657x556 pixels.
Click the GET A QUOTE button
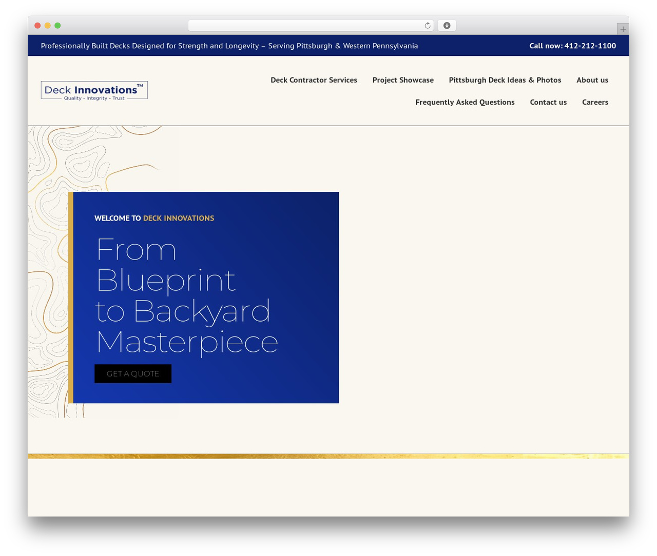[133, 374]
